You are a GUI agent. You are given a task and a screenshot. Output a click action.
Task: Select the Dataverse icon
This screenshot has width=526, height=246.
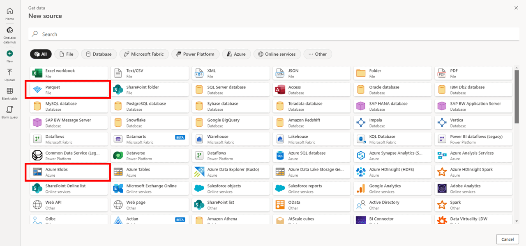[118, 155]
